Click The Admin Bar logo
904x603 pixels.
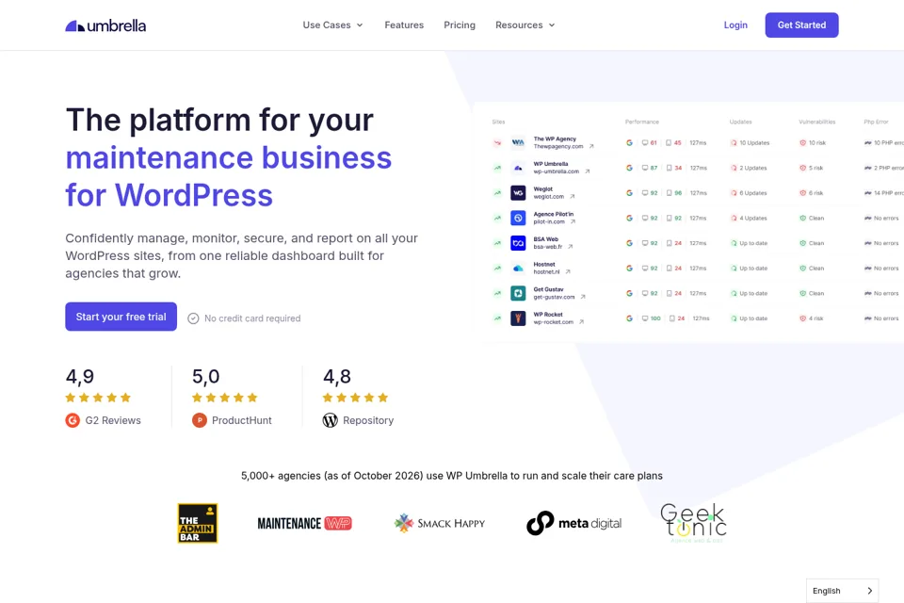point(198,523)
